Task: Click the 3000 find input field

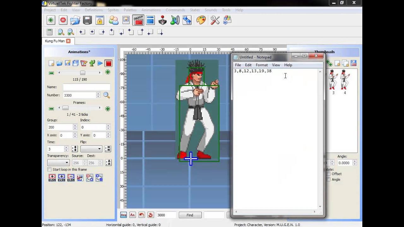Action: tap(166, 215)
